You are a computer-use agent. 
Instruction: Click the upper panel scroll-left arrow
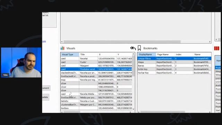62,42
